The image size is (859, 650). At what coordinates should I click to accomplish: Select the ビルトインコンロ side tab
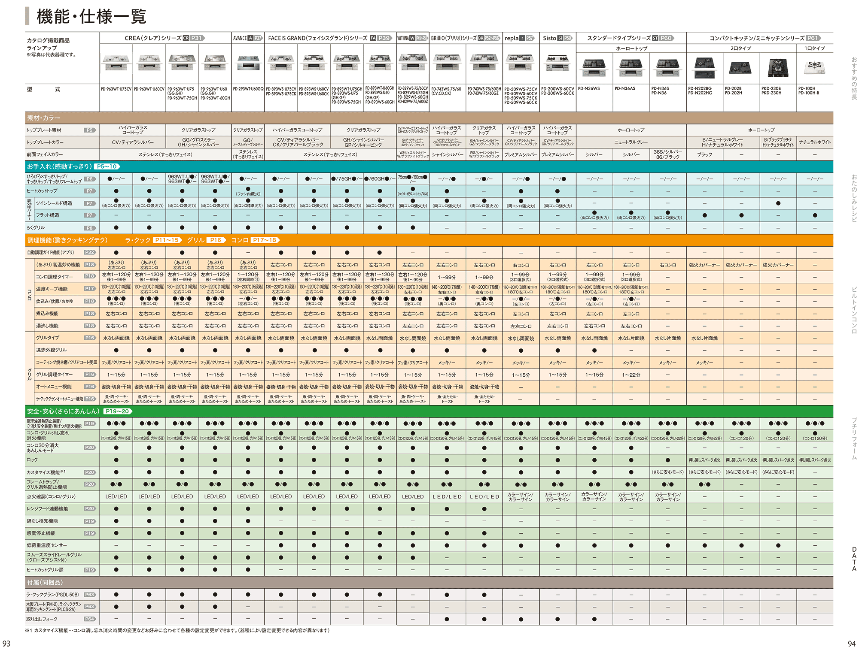(x=854, y=311)
